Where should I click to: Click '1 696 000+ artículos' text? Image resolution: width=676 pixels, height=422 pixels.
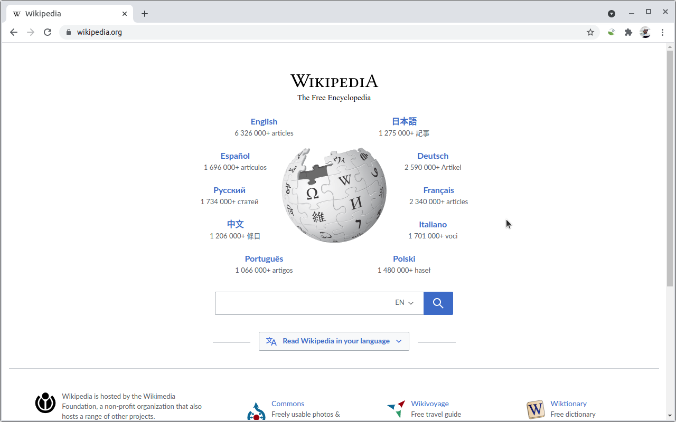(x=235, y=168)
